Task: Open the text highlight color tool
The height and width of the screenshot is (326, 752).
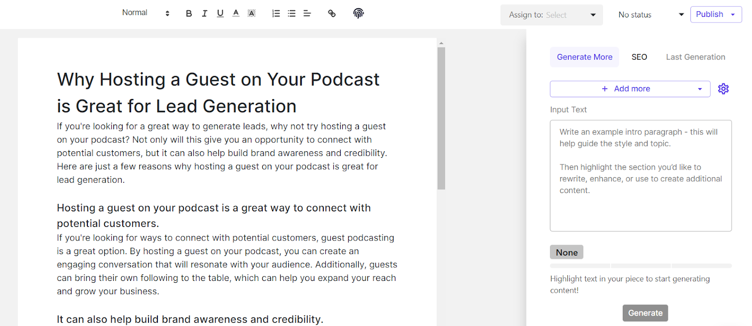Action: [x=252, y=14]
